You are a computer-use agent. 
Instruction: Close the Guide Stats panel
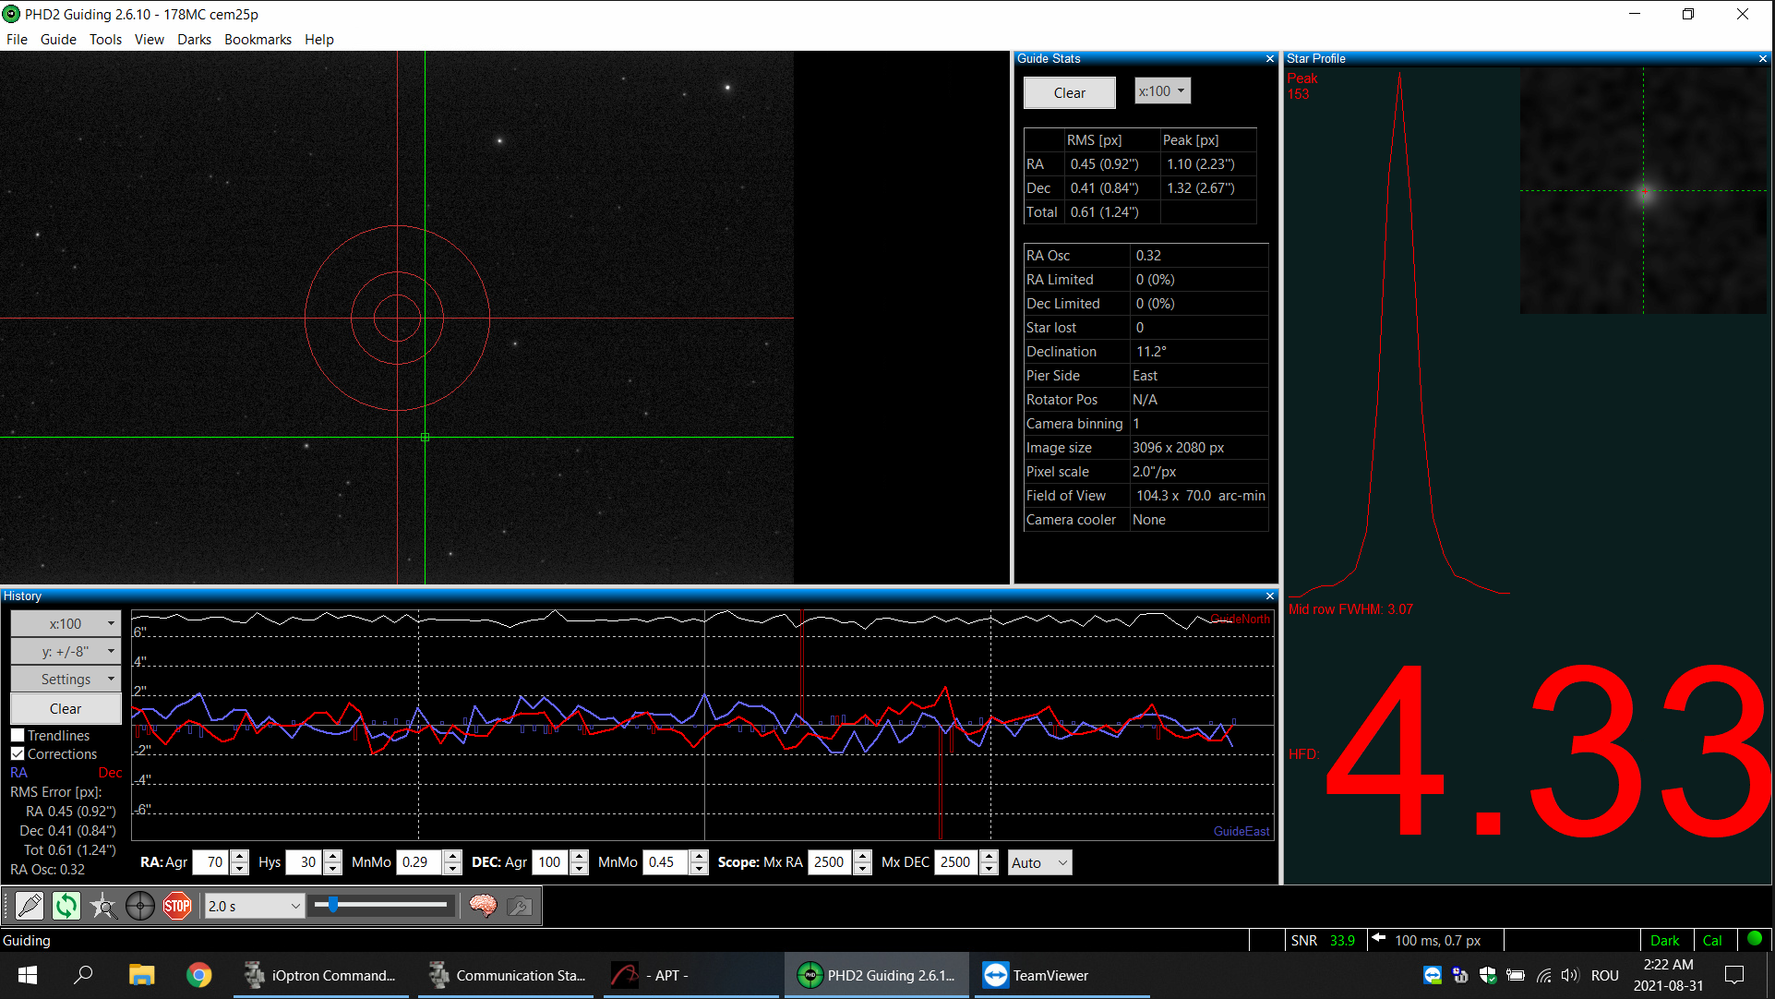(1270, 58)
